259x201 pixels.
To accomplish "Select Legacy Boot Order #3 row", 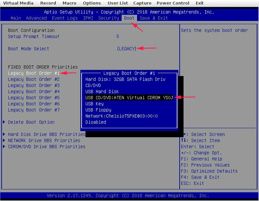I will (x=34, y=85).
